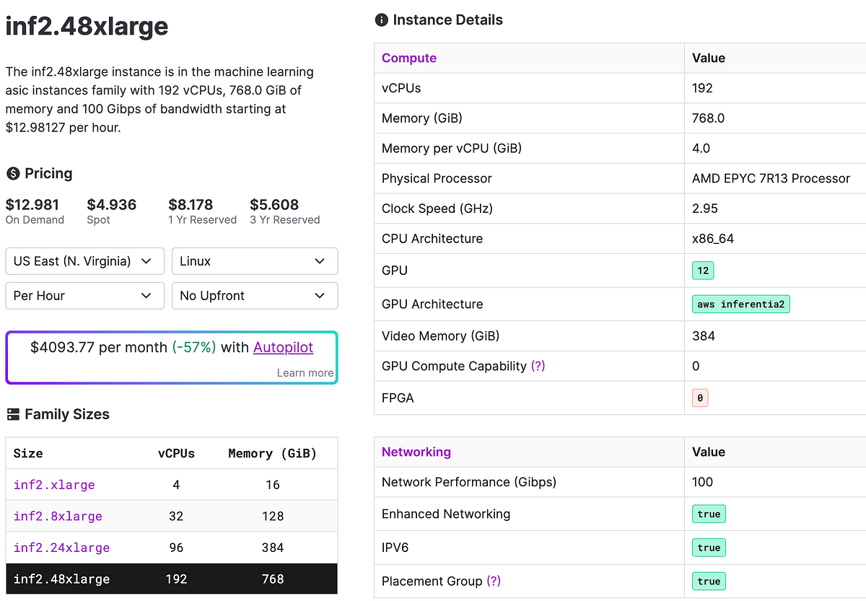The width and height of the screenshot is (866, 601).
Task: Open the Autopilot link
Action: pos(283,347)
